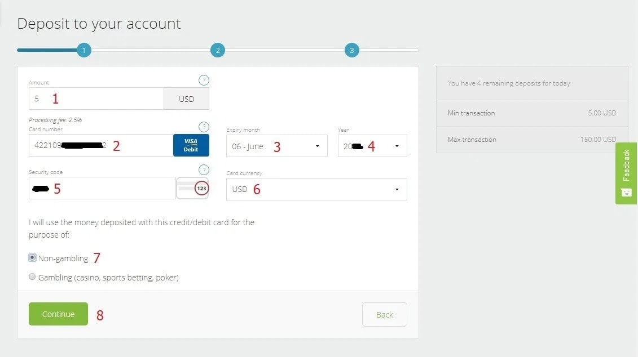638x357 pixels.
Task: Click into the Security code field
Action: 102,188
